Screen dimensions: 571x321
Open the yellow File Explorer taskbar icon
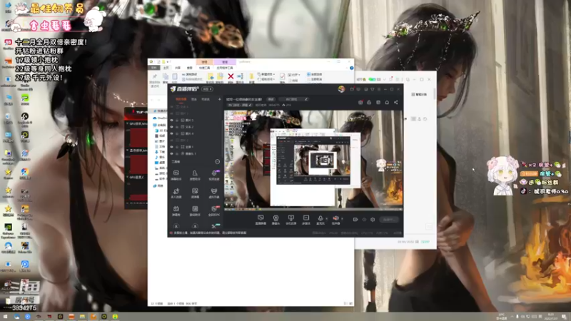click(x=83, y=317)
